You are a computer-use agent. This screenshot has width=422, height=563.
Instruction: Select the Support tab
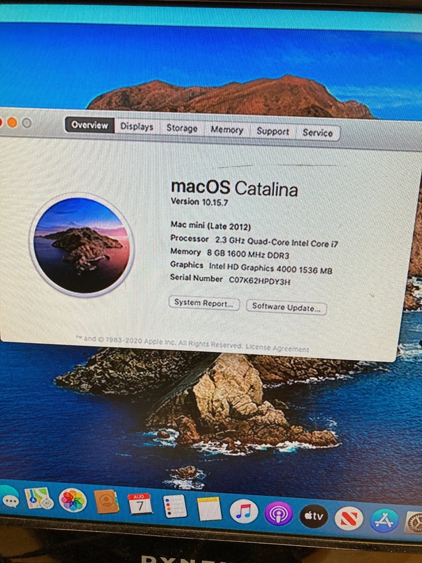click(273, 131)
